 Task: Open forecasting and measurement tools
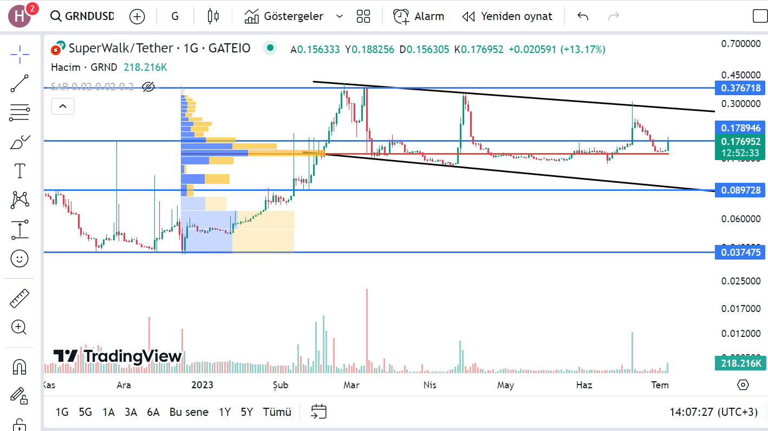click(x=19, y=229)
